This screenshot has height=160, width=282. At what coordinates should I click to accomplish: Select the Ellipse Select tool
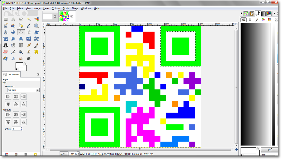click(13, 19)
